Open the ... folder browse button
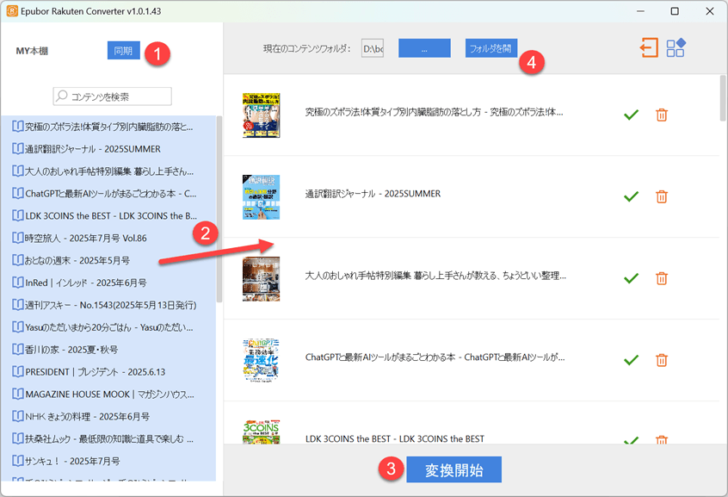Image resolution: width=728 pixels, height=497 pixels. (x=423, y=48)
